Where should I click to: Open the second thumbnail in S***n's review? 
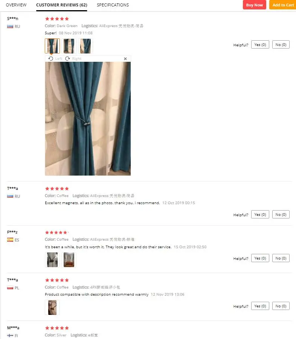(x=69, y=46)
